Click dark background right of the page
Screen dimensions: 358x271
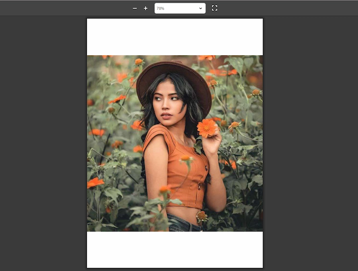click(x=310, y=143)
